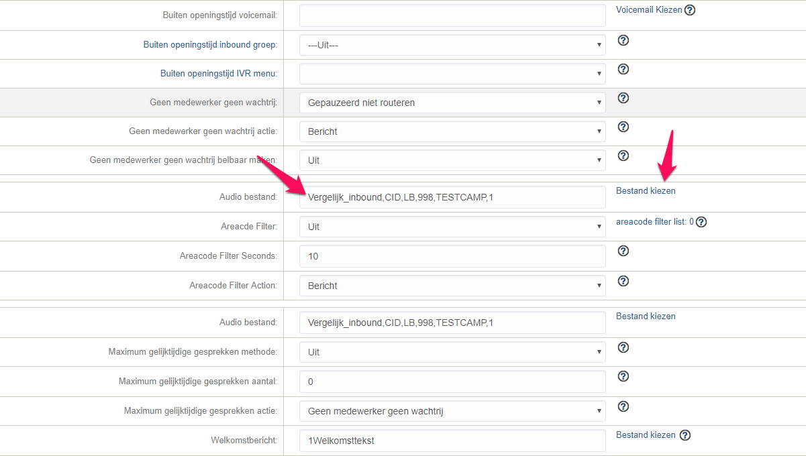
Task: Open help for Voicemail Kiezen
Action: 690,10
